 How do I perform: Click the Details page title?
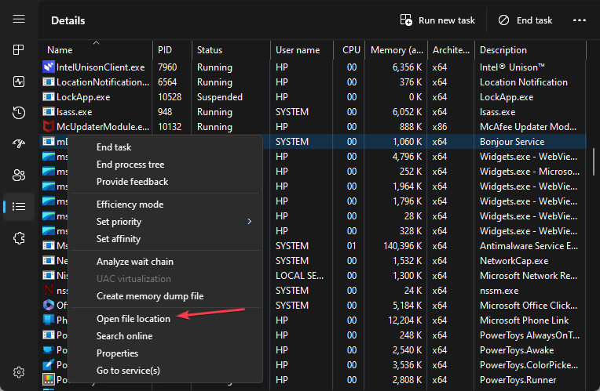pos(68,20)
